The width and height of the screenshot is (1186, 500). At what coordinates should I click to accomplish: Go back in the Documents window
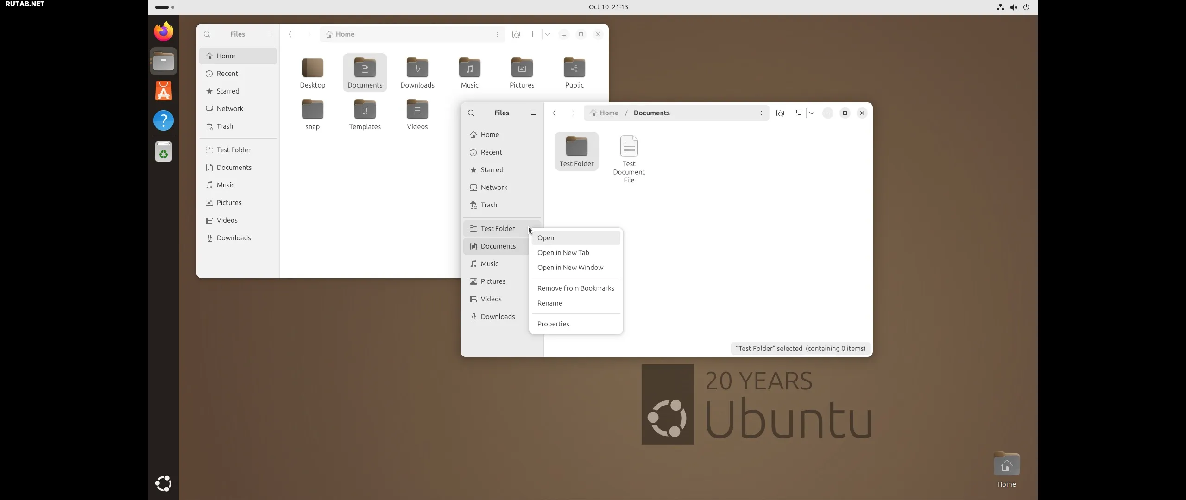(x=555, y=113)
